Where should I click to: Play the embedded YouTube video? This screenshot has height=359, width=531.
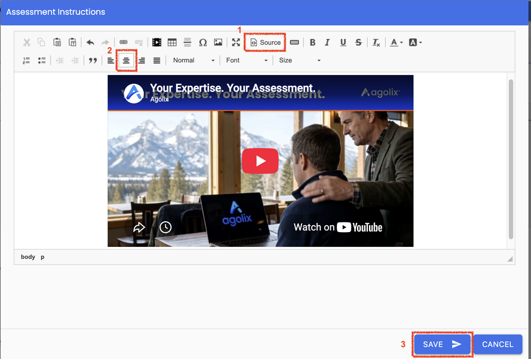tap(260, 161)
